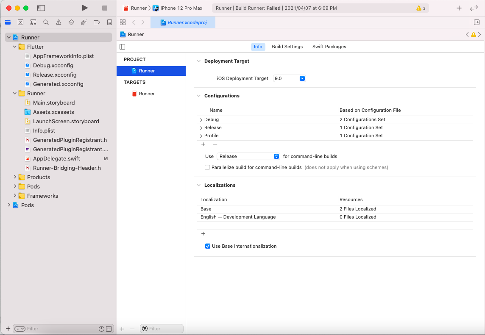Add an editor on the right

[x=477, y=22]
